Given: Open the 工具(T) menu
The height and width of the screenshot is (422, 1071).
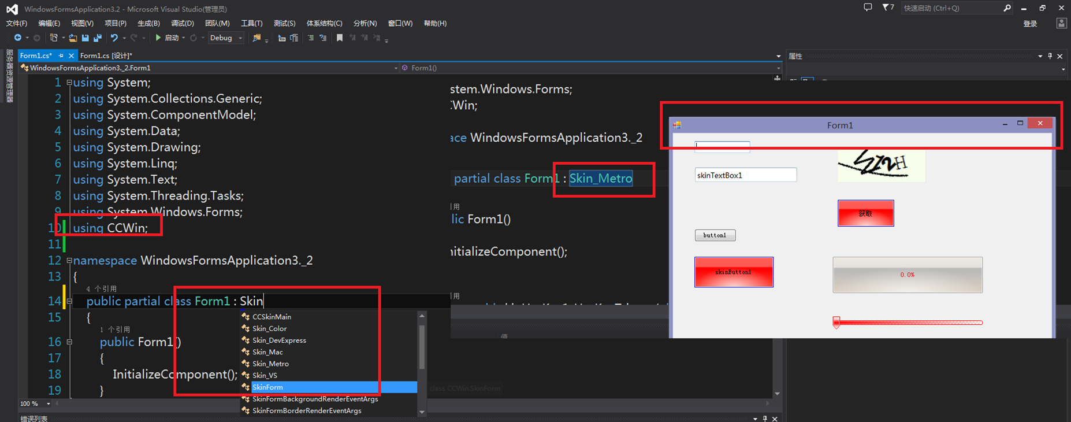Looking at the screenshot, I should [x=251, y=24].
